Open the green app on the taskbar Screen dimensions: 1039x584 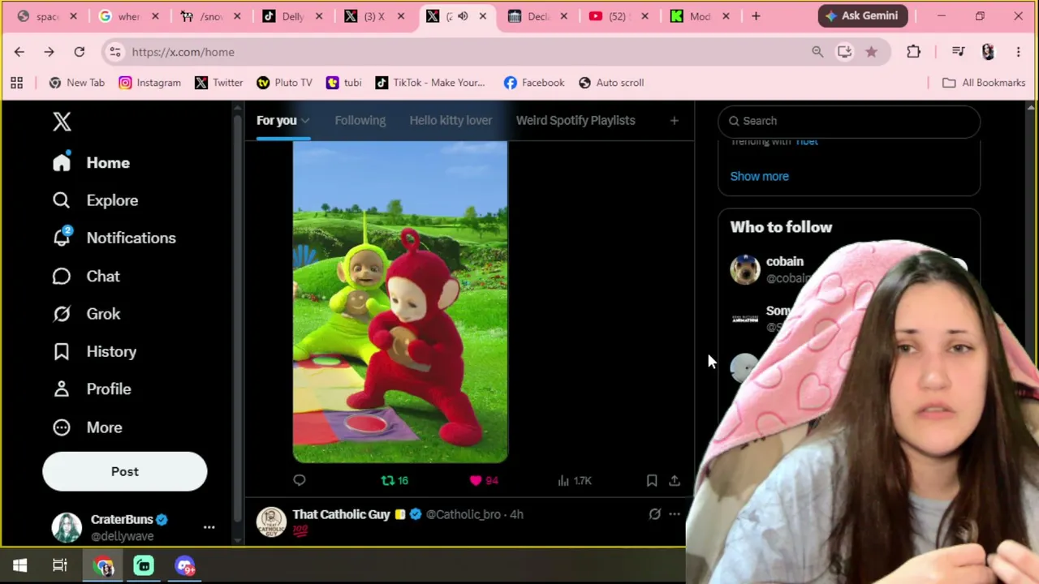pyautogui.click(x=144, y=565)
